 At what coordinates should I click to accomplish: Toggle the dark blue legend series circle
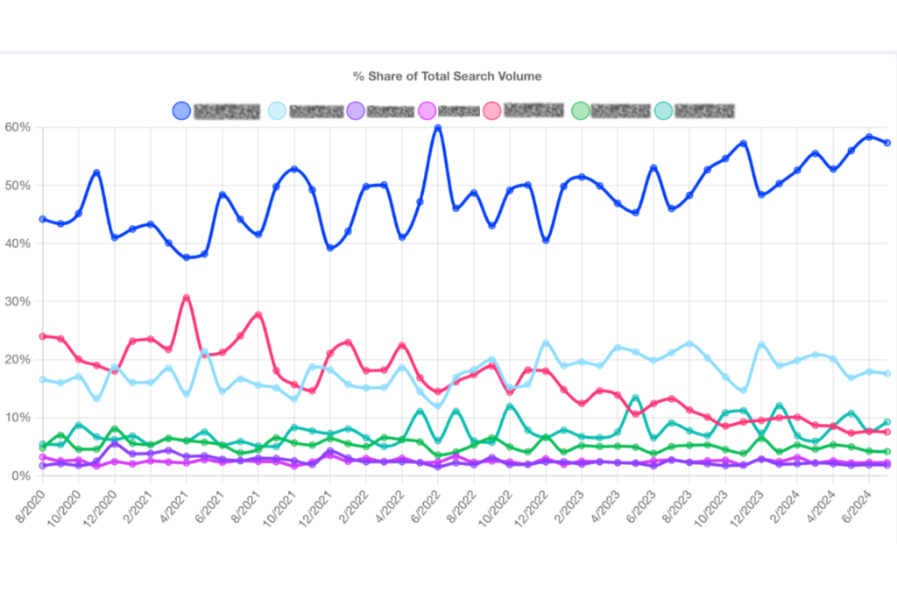tap(181, 110)
